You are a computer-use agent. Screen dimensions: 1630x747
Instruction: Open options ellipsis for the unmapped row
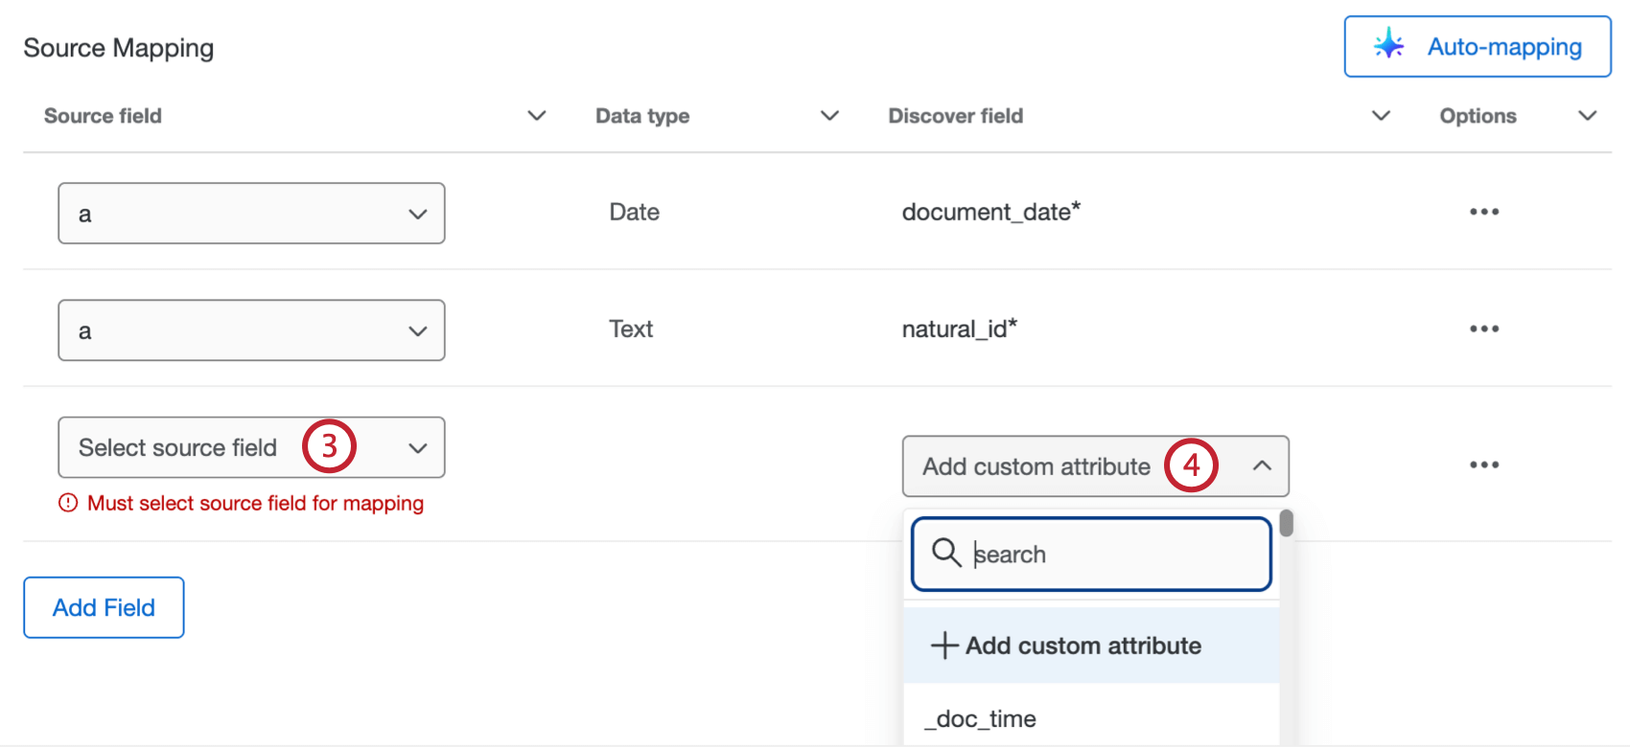point(1483,464)
